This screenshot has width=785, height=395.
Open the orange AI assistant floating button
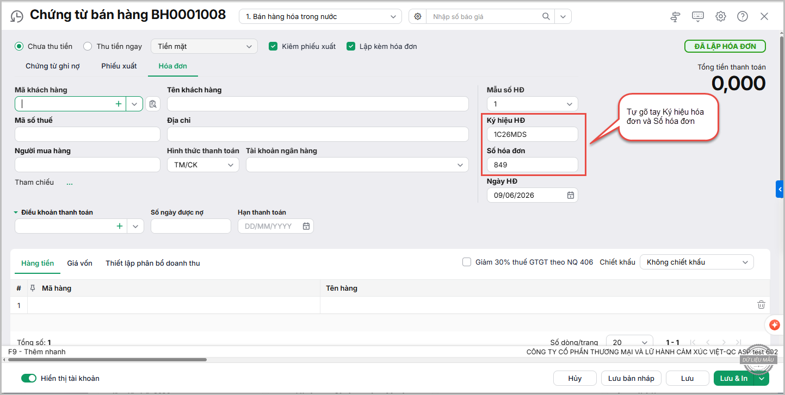[x=775, y=324]
